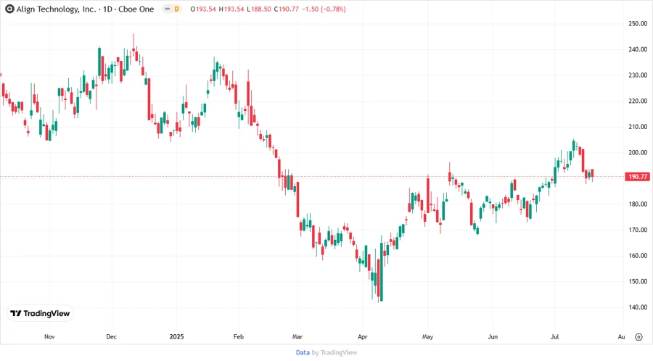The width and height of the screenshot is (653, 361).
Task: Click the 2025 time axis label
Action: click(x=176, y=336)
